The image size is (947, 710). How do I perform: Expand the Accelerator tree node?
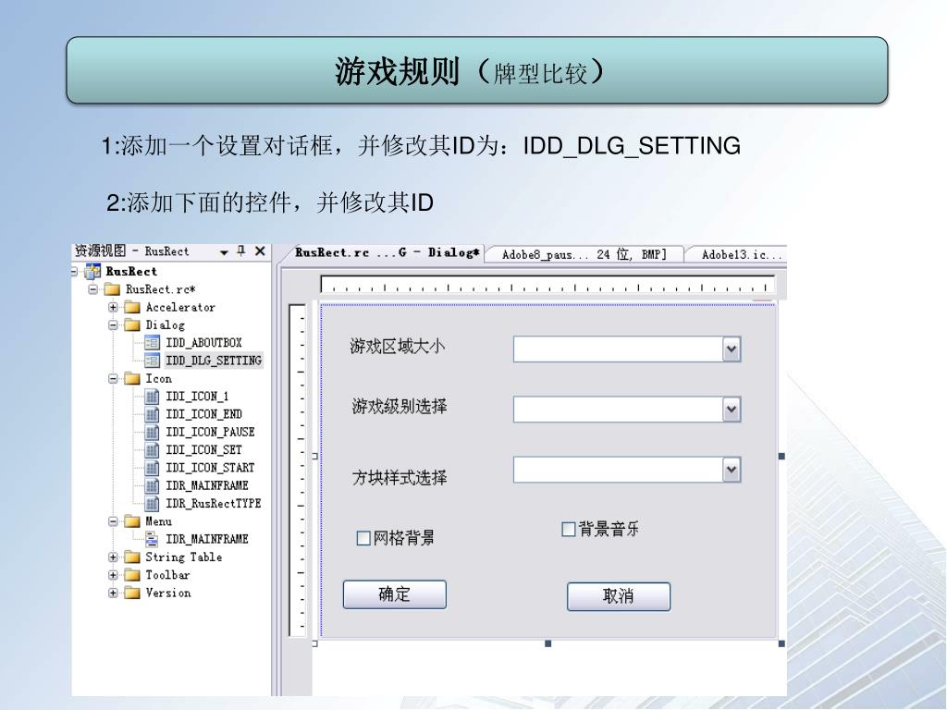[113, 307]
